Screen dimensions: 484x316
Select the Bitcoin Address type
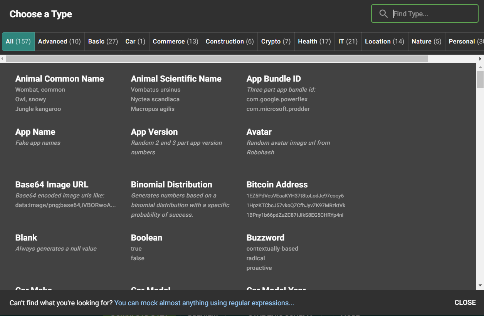point(277,185)
